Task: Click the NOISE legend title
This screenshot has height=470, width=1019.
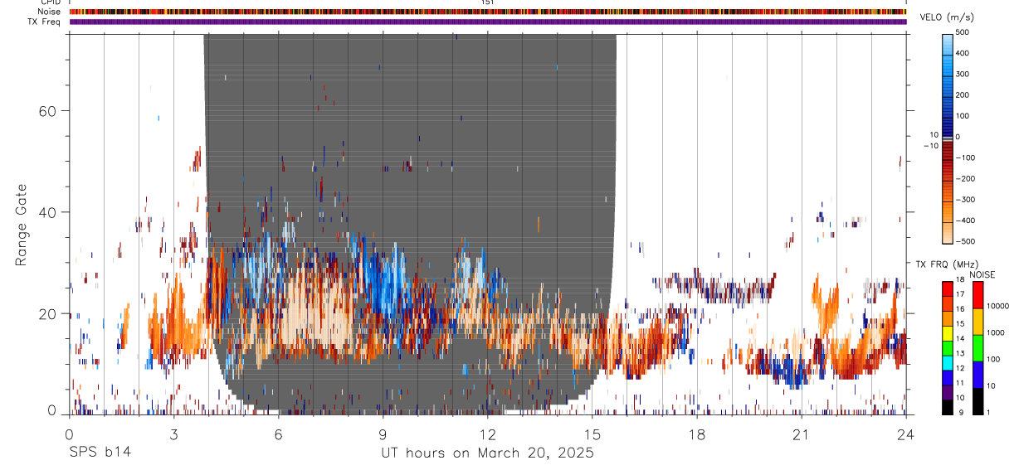Action: coord(982,274)
